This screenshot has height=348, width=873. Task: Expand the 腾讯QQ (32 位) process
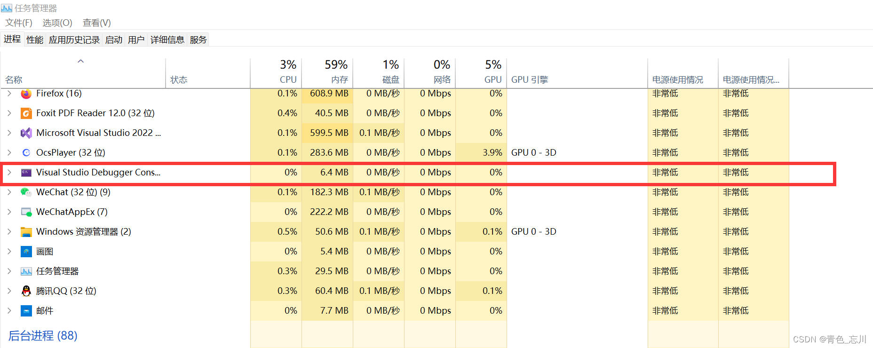coord(9,291)
